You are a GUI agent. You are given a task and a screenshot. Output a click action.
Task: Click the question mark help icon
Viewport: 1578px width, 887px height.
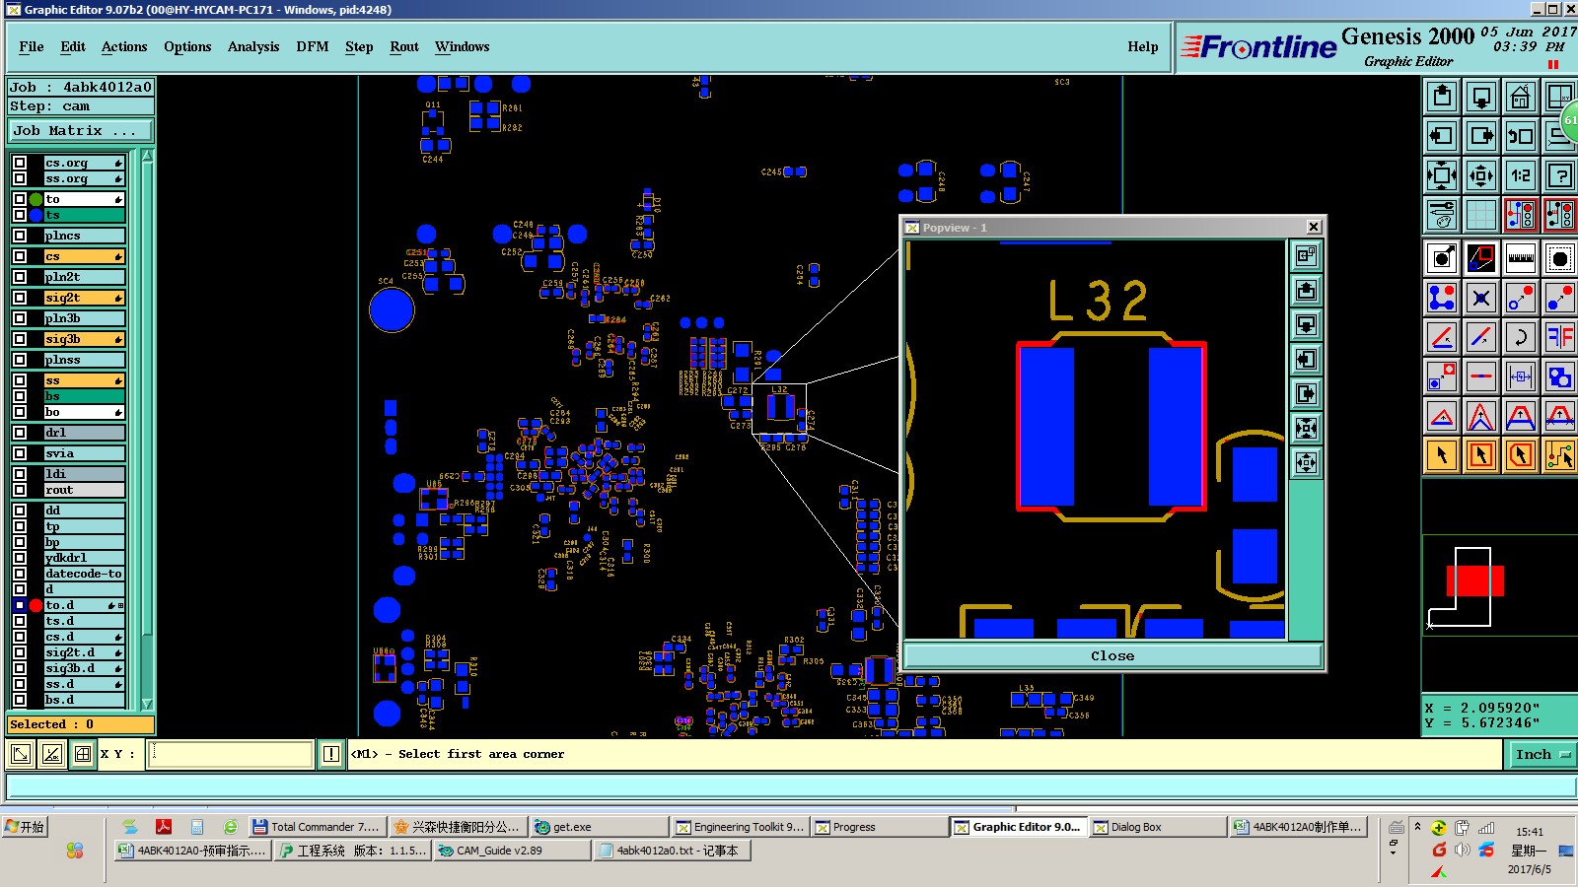(1560, 175)
